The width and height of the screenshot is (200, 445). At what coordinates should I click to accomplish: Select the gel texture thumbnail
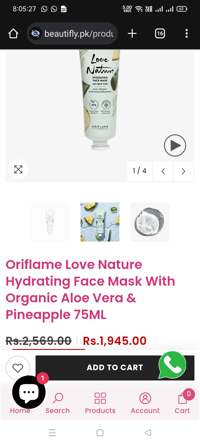click(150, 222)
